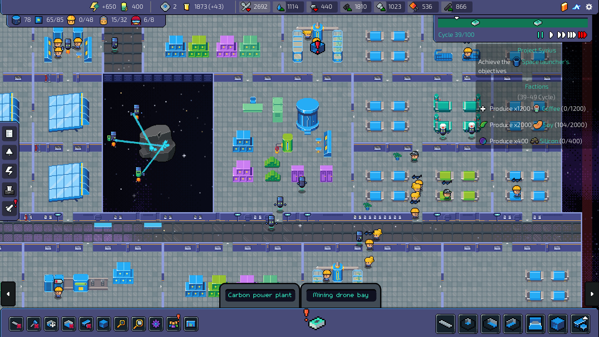Click the Space launcher's link

[546, 62]
